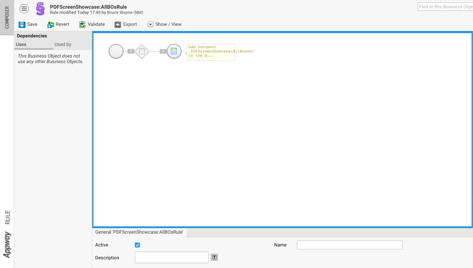Click the vertical RULE label
Viewport: 473px width, 268px height.
(7, 217)
